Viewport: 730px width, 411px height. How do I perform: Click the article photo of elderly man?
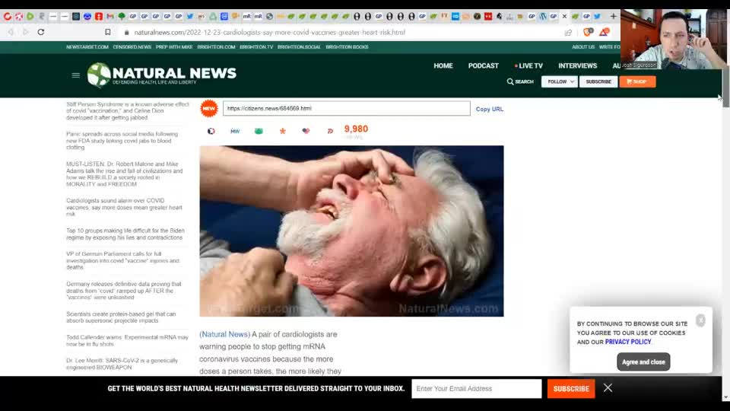pos(351,231)
